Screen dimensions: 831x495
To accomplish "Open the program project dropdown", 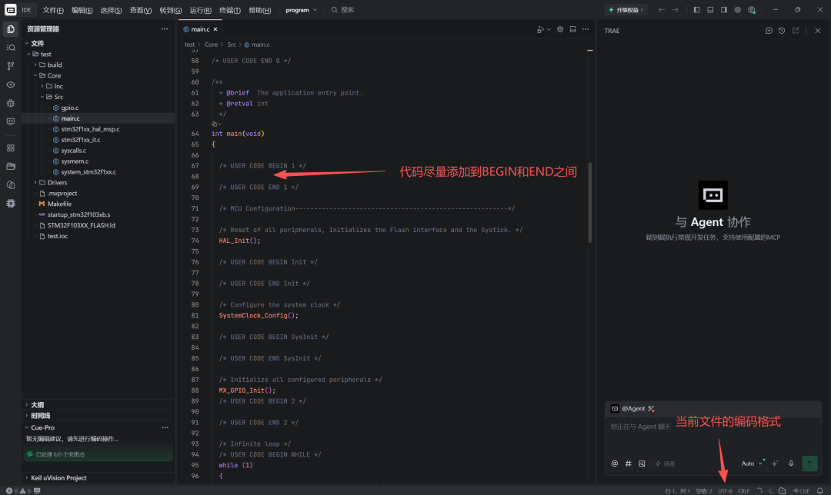I will coord(301,10).
